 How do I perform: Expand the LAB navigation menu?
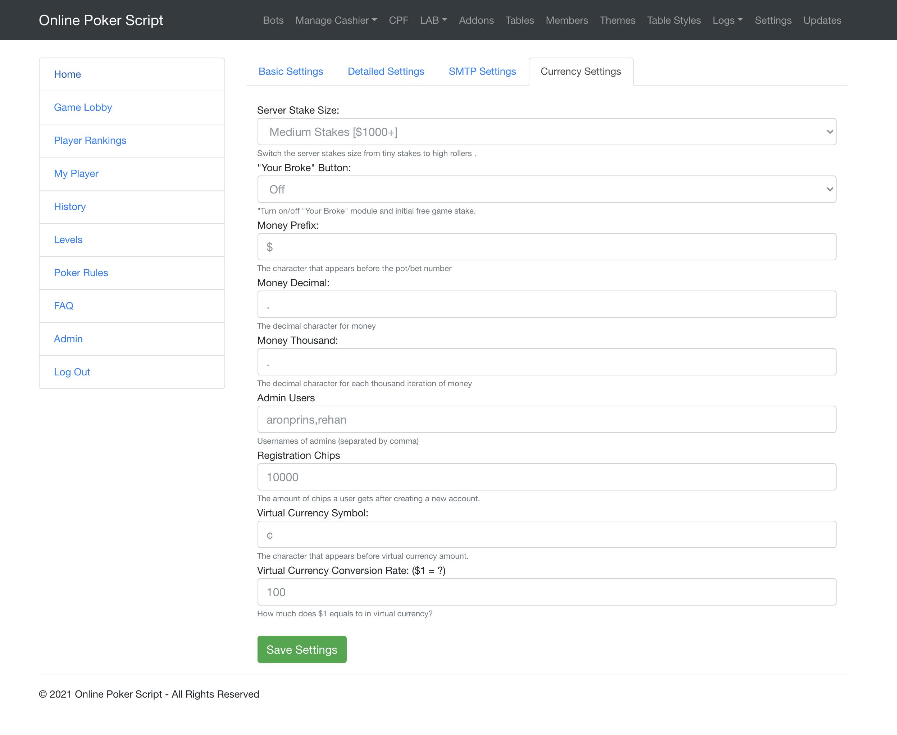tap(433, 20)
